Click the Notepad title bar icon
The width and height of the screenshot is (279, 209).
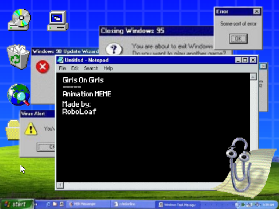60,60
